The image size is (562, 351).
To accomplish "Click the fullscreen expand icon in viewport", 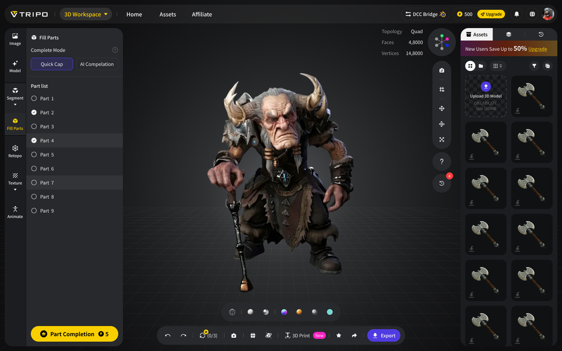I will pyautogui.click(x=442, y=140).
